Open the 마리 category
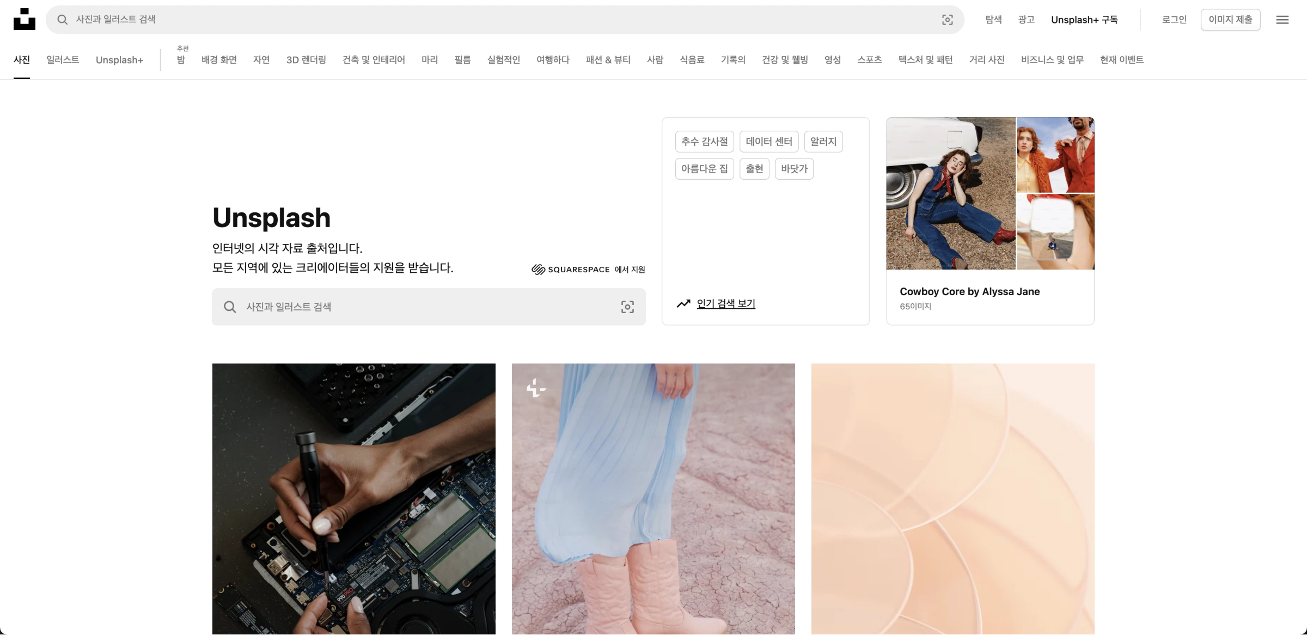This screenshot has height=635, width=1307. pos(430,60)
